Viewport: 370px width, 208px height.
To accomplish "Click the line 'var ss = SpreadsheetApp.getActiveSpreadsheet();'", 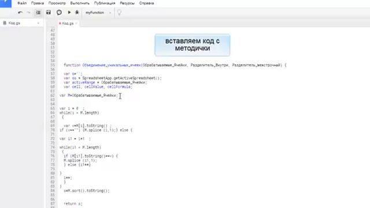I will (113, 78).
